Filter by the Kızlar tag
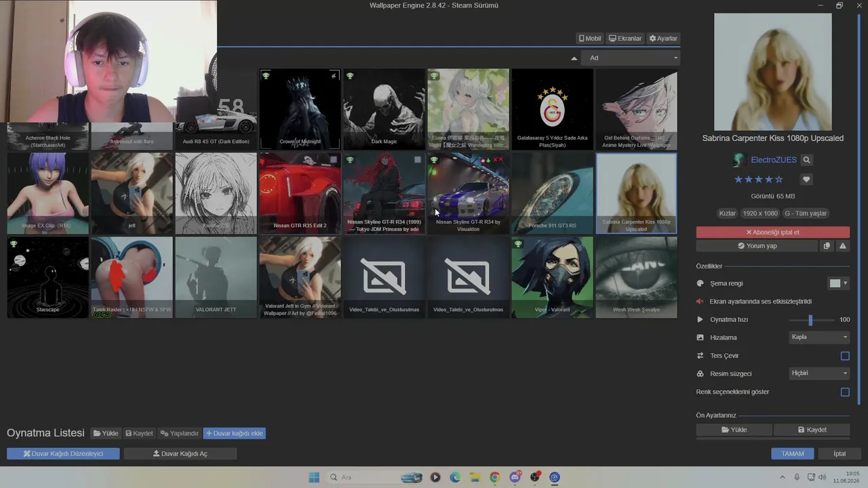This screenshot has width=868, height=488. [x=727, y=213]
